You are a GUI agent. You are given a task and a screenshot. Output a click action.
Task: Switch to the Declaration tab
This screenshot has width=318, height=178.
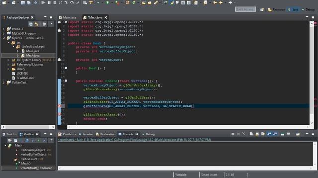[106, 134]
